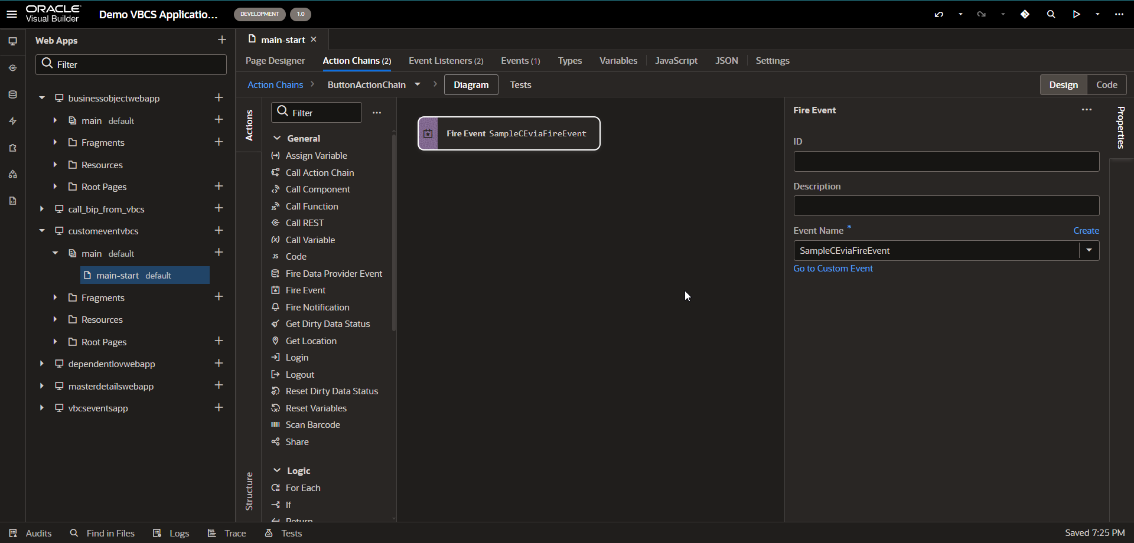1134x543 pixels.
Task: Click Web Apps Filter search field
Action: (x=131, y=64)
